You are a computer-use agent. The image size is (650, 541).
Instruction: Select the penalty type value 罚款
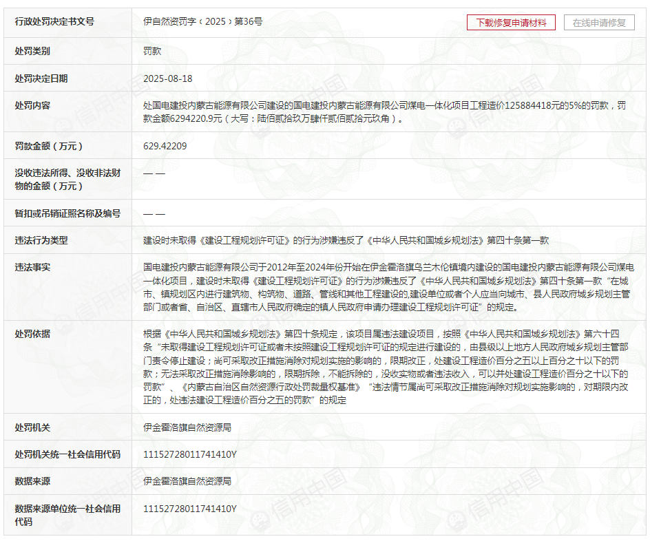point(152,51)
